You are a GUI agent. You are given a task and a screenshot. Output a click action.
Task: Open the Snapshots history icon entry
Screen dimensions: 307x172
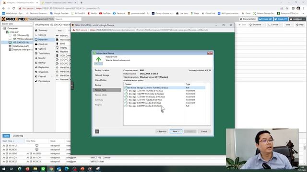(36, 72)
